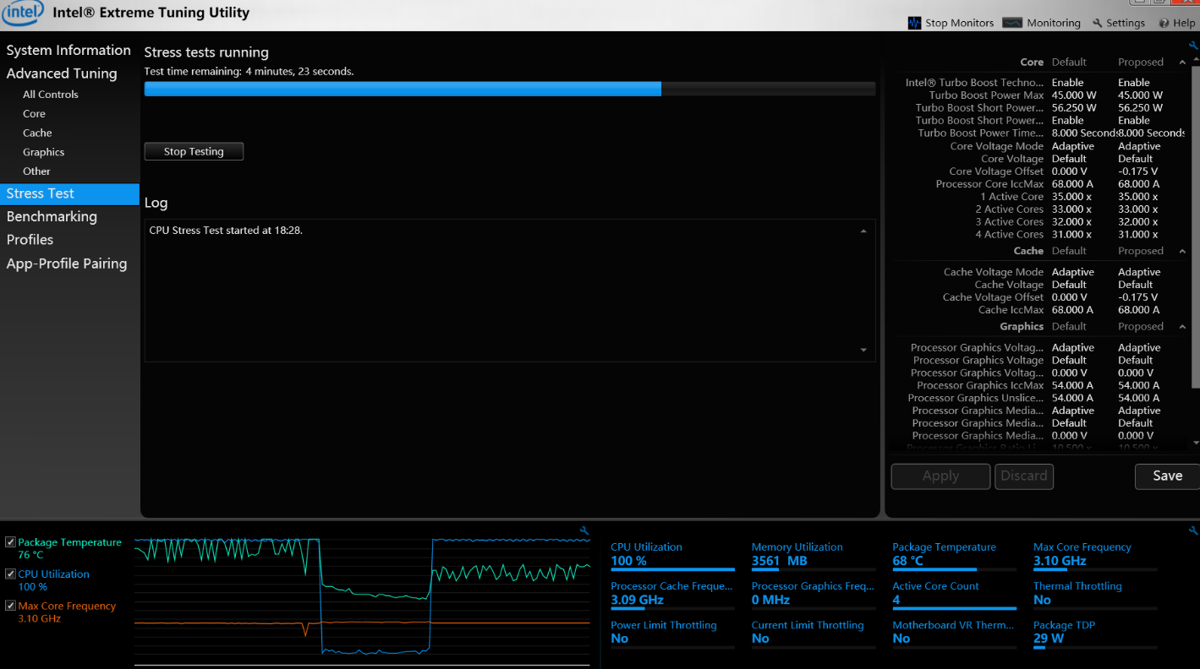The image size is (1200, 669).
Task: Click the Intel logo in title bar
Action: [x=23, y=13]
